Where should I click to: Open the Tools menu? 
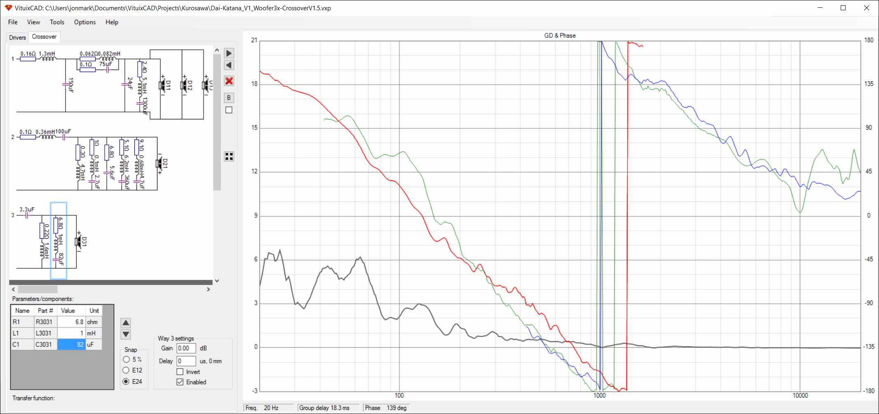tap(57, 22)
